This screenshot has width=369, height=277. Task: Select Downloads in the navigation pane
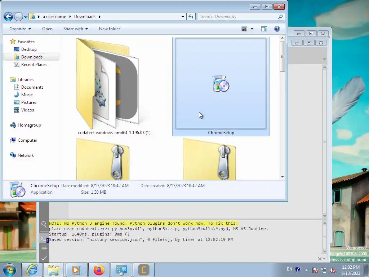(x=32, y=57)
